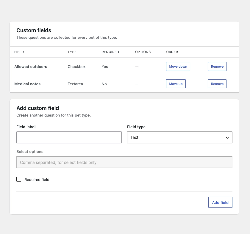250x234 pixels.
Task: Click the 'Field type' label
Action: click(136, 127)
